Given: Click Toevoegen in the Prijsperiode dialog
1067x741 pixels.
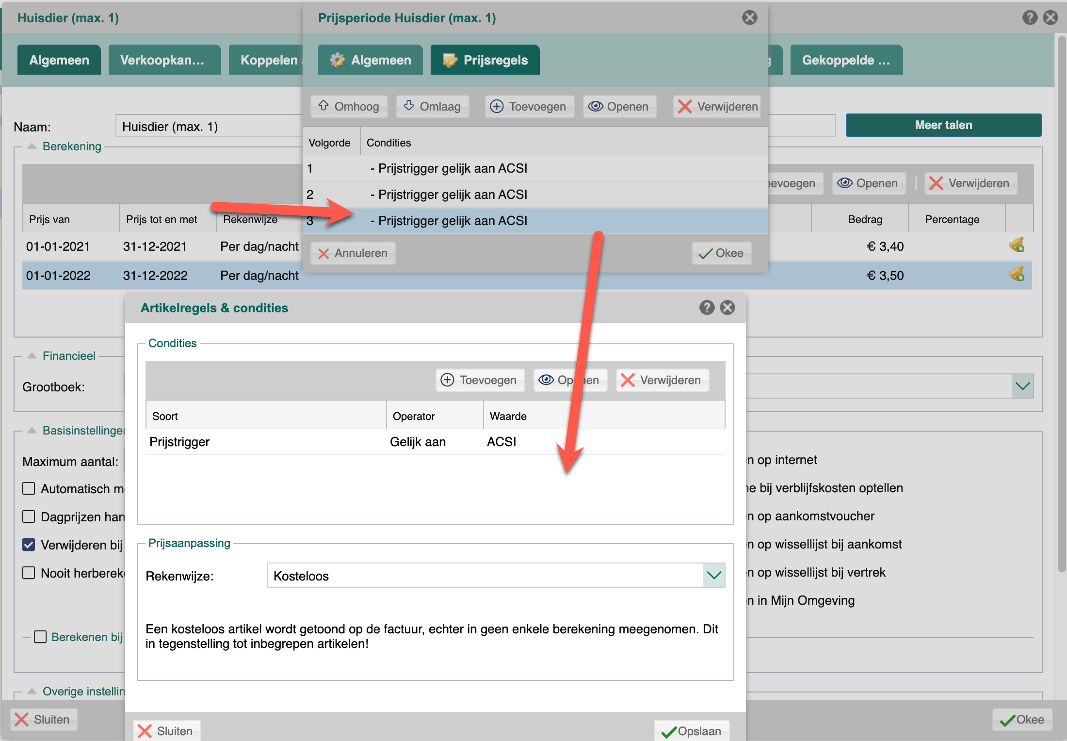Looking at the screenshot, I should coord(529,107).
